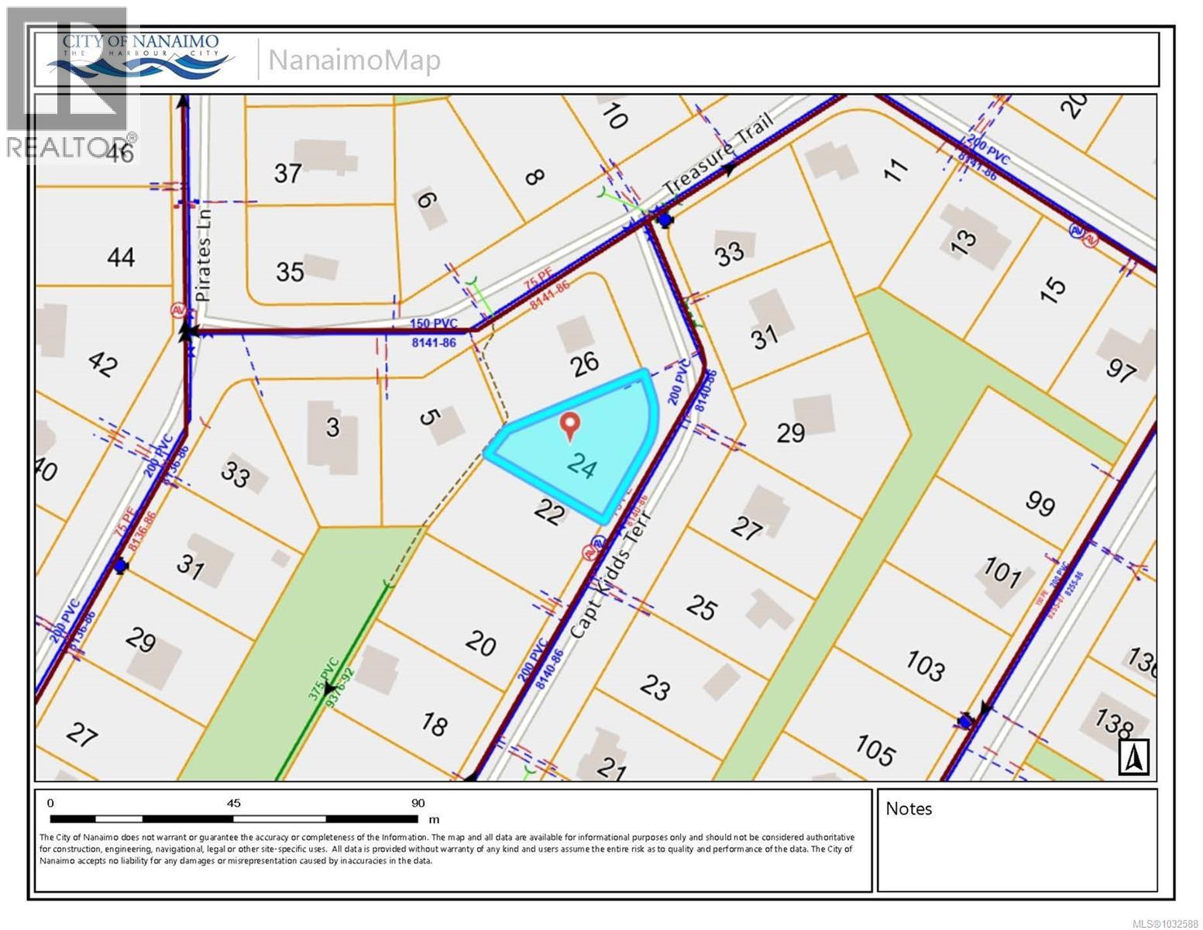The height and width of the screenshot is (930, 1203).
Task: Click the REALTOR logo watermark
Action: 70,85
